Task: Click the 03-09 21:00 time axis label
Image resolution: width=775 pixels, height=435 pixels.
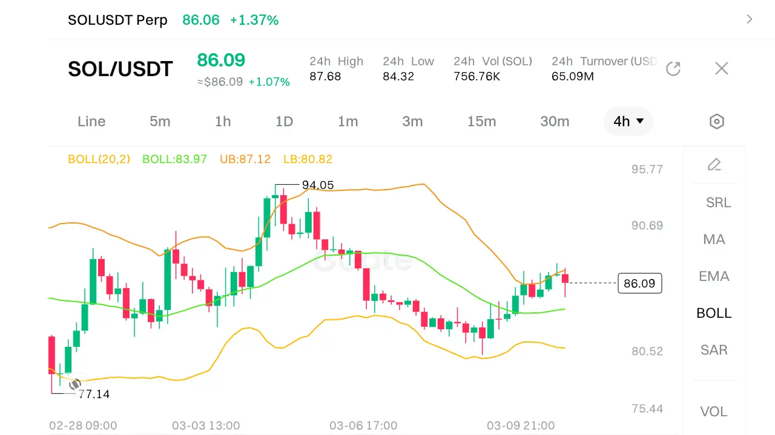Action: pyautogui.click(x=521, y=426)
